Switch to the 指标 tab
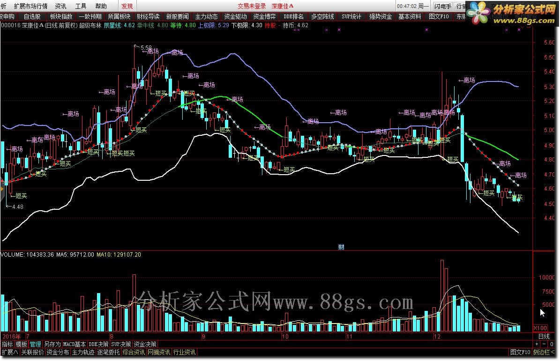This screenshot has width=560, height=361. coord(7,344)
